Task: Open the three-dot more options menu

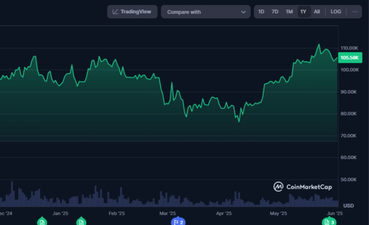Action: pos(354,12)
